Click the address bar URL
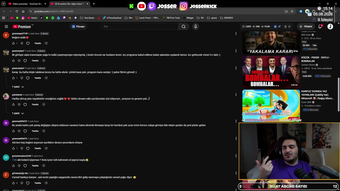 [54, 11]
